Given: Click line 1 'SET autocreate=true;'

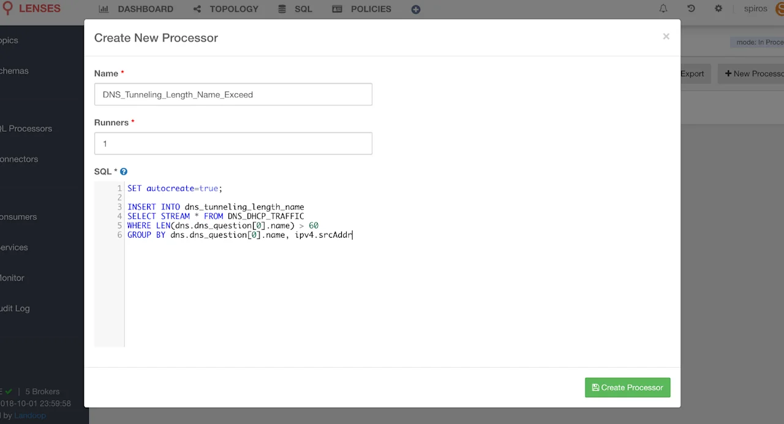Looking at the screenshot, I should point(175,189).
